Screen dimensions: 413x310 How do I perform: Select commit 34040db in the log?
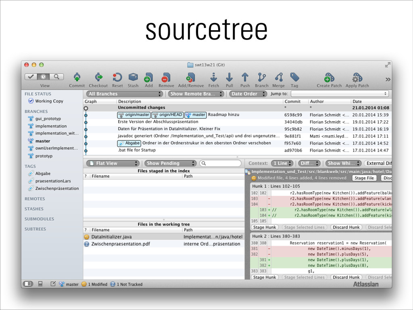click(x=237, y=122)
